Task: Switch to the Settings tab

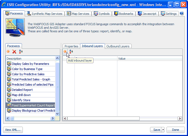Action: (169, 14)
